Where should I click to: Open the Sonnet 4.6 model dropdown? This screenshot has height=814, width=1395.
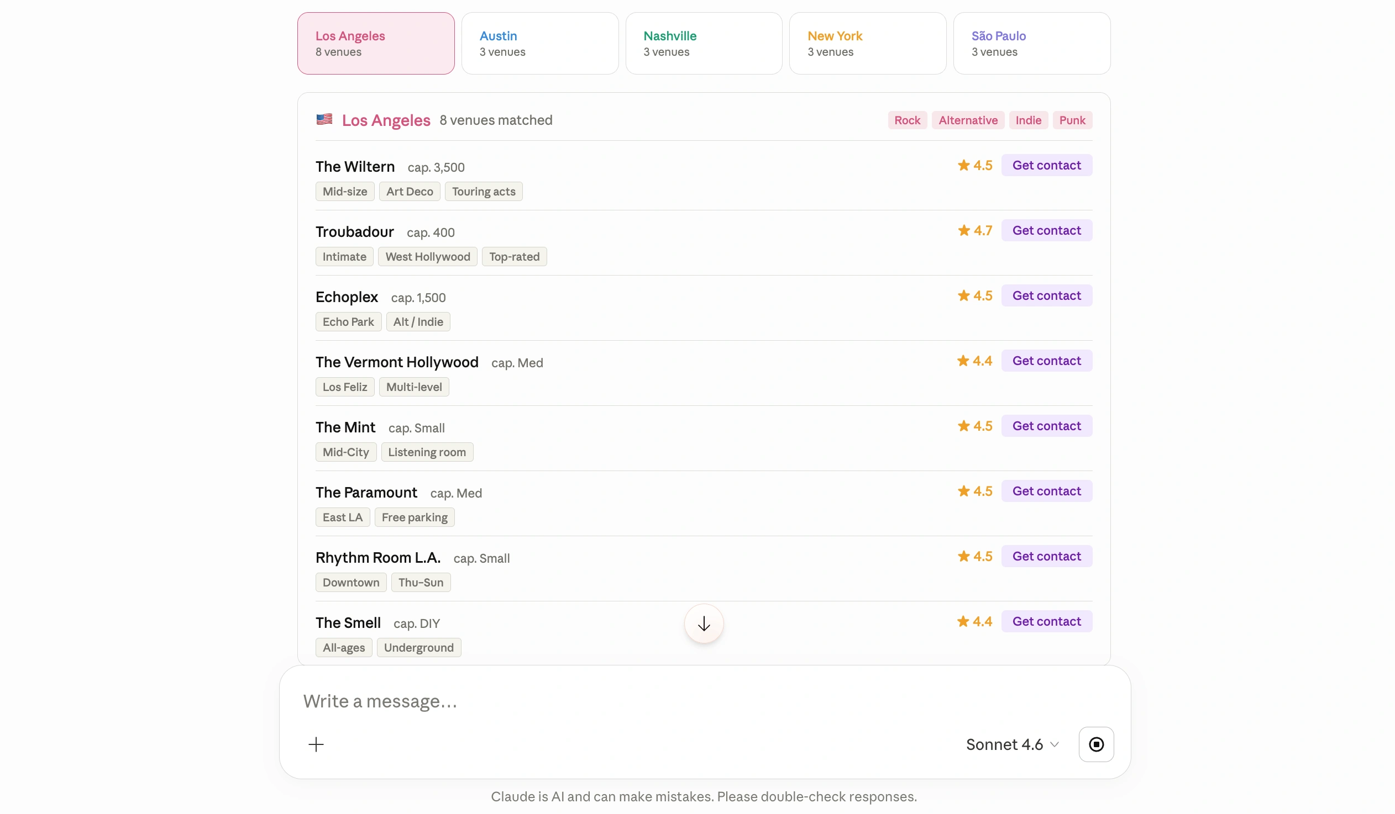1013,744
